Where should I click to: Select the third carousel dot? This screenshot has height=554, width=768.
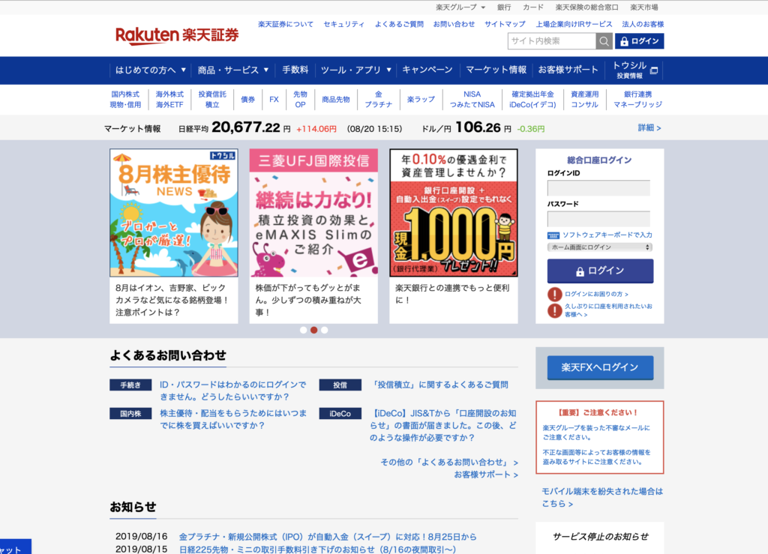point(324,330)
